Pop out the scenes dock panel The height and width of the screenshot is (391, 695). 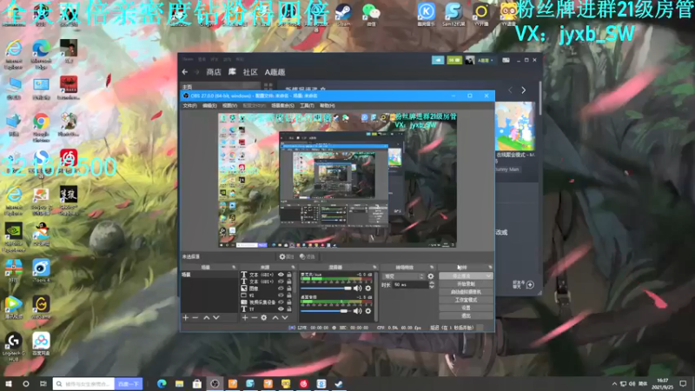[x=234, y=268]
